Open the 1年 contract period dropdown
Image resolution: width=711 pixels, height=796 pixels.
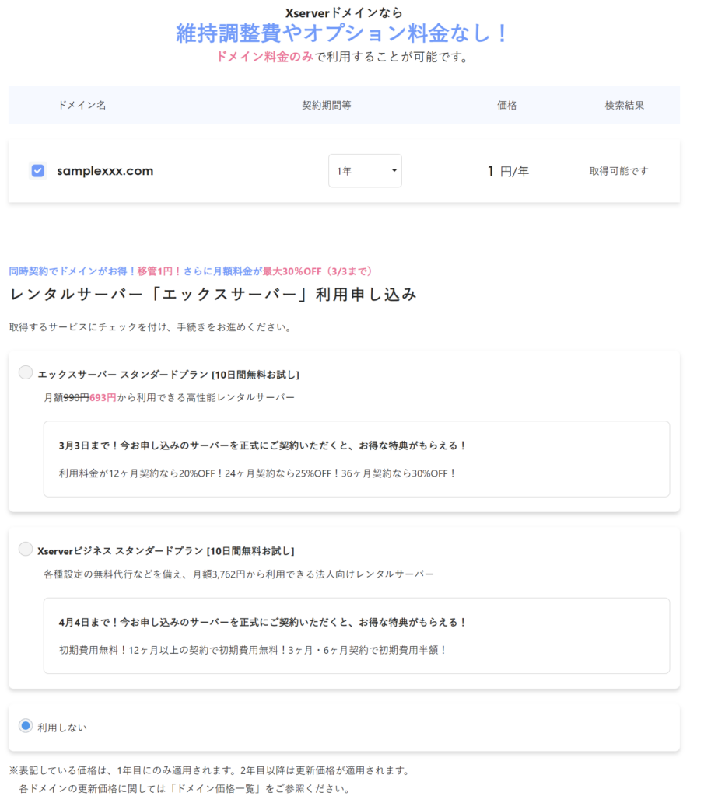pos(365,170)
